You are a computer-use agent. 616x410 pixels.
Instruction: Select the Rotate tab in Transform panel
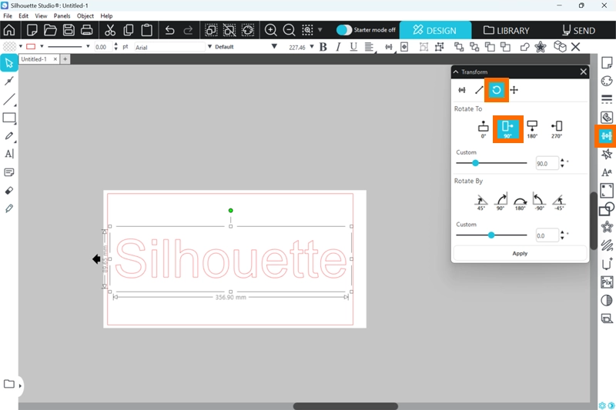(x=497, y=90)
